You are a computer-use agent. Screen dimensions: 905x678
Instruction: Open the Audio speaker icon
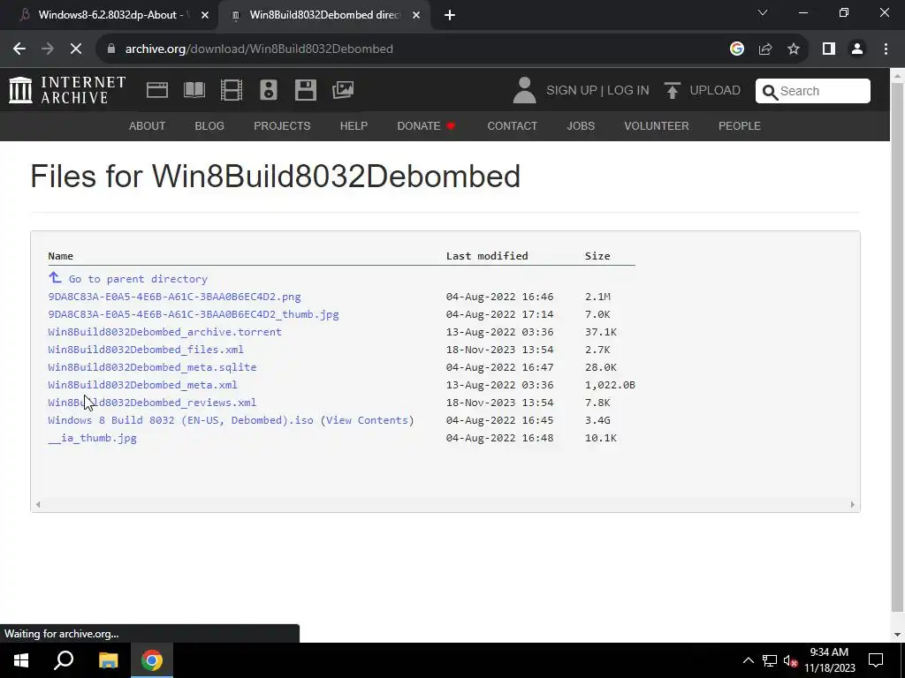269,90
